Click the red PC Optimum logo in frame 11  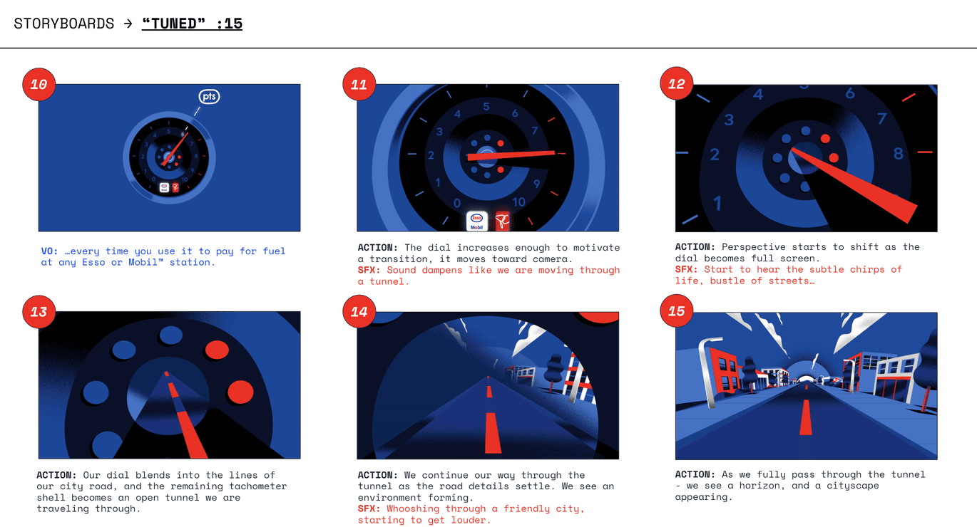(x=502, y=221)
